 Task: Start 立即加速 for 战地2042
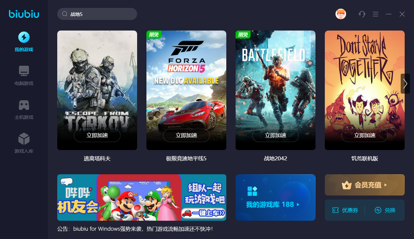pyautogui.click(x=276, y=135)
